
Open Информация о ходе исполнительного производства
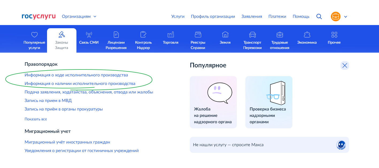[x=76, y=75]
